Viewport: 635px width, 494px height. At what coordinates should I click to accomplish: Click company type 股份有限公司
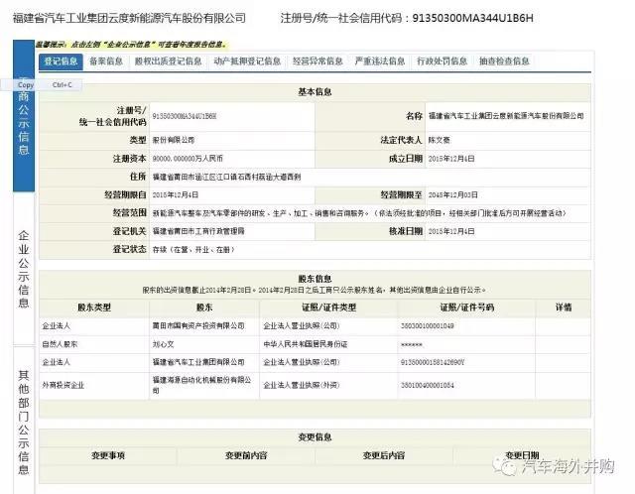tap(174, 140)
